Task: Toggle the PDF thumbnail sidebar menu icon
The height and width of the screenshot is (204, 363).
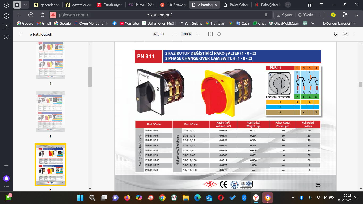Action: click(21, 34)
